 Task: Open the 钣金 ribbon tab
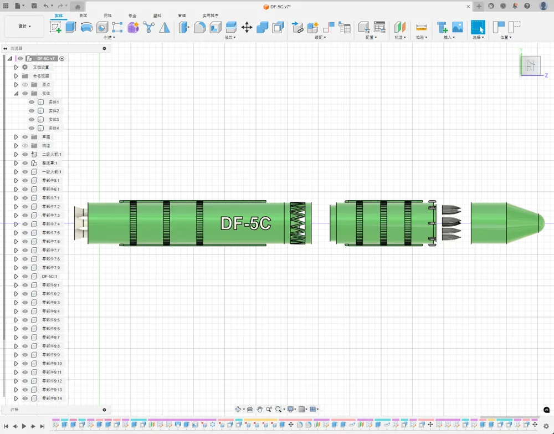tap(132, 16)
